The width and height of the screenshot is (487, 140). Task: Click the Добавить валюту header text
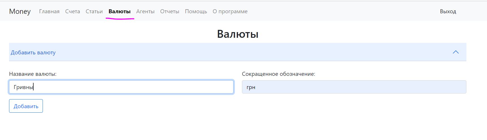coord(33,53)
